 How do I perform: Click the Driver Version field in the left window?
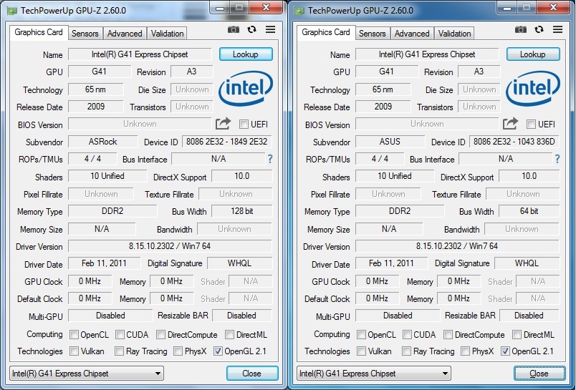(170, 246)
